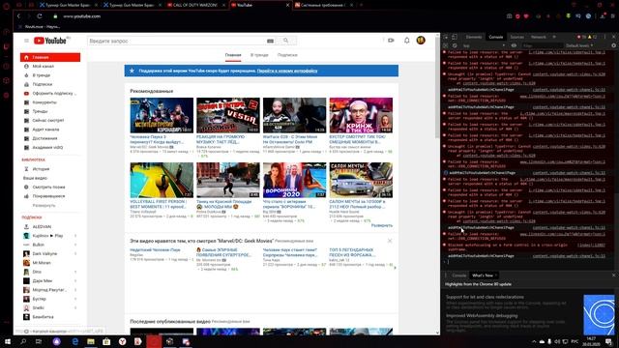Click the console Filter input field
This screenshot has height=348, width=619.
[541, 45]
